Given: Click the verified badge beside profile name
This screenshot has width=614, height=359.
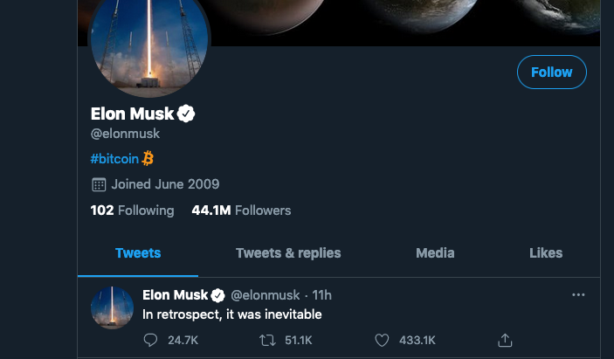Looking at the screenshot, I should pos(186,114).
